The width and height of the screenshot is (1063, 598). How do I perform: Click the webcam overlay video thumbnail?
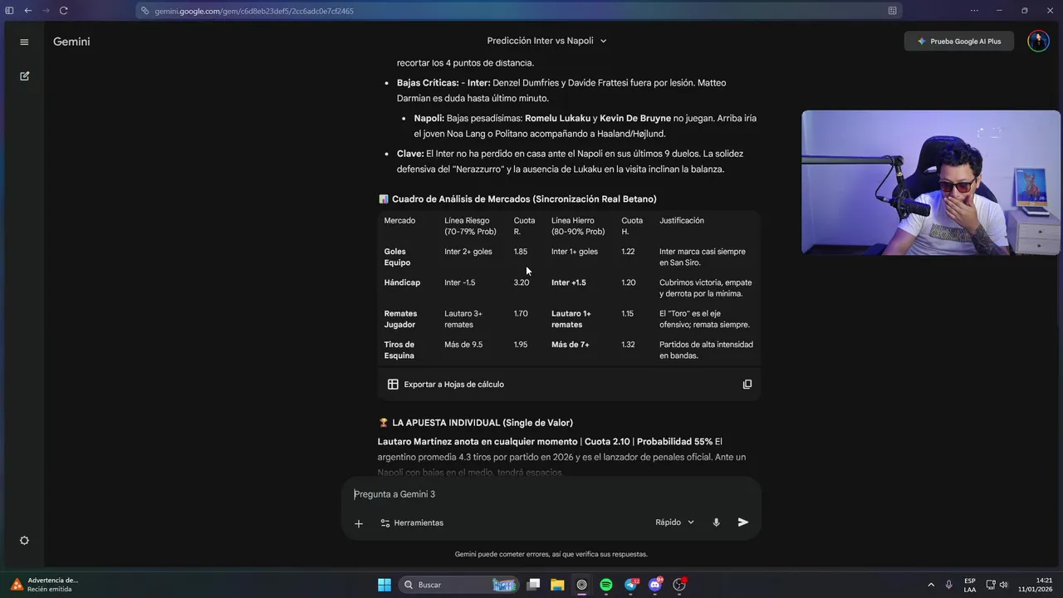pos(931,183)
